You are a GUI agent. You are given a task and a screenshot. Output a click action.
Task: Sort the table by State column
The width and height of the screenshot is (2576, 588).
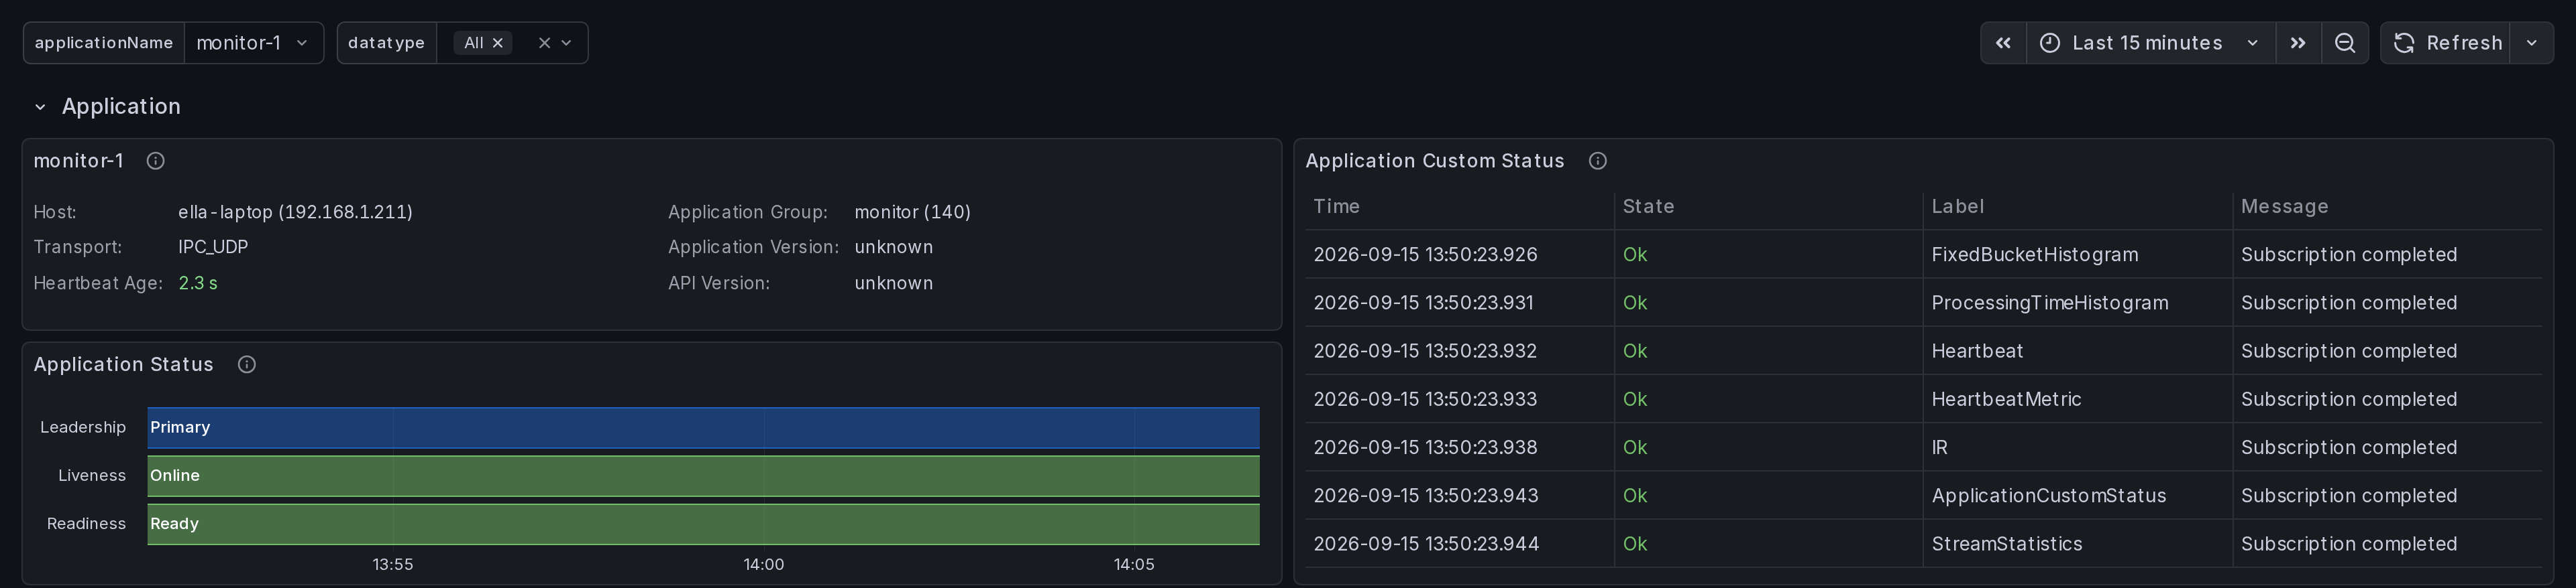pyautogui.click(x=1648, y=207)
